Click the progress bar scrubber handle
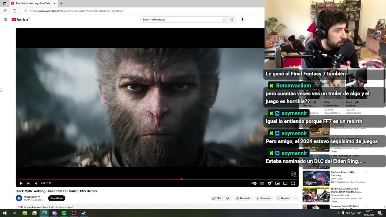 182,179
